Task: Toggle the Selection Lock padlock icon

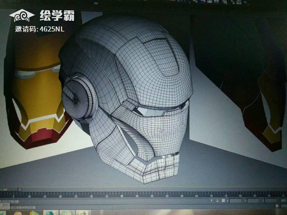Action: click(x=217, y=200)
